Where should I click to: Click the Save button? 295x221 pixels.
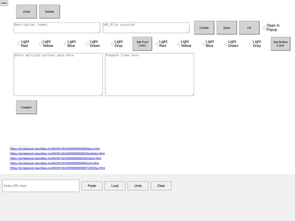pyautogui.click(x=227, y=28)
